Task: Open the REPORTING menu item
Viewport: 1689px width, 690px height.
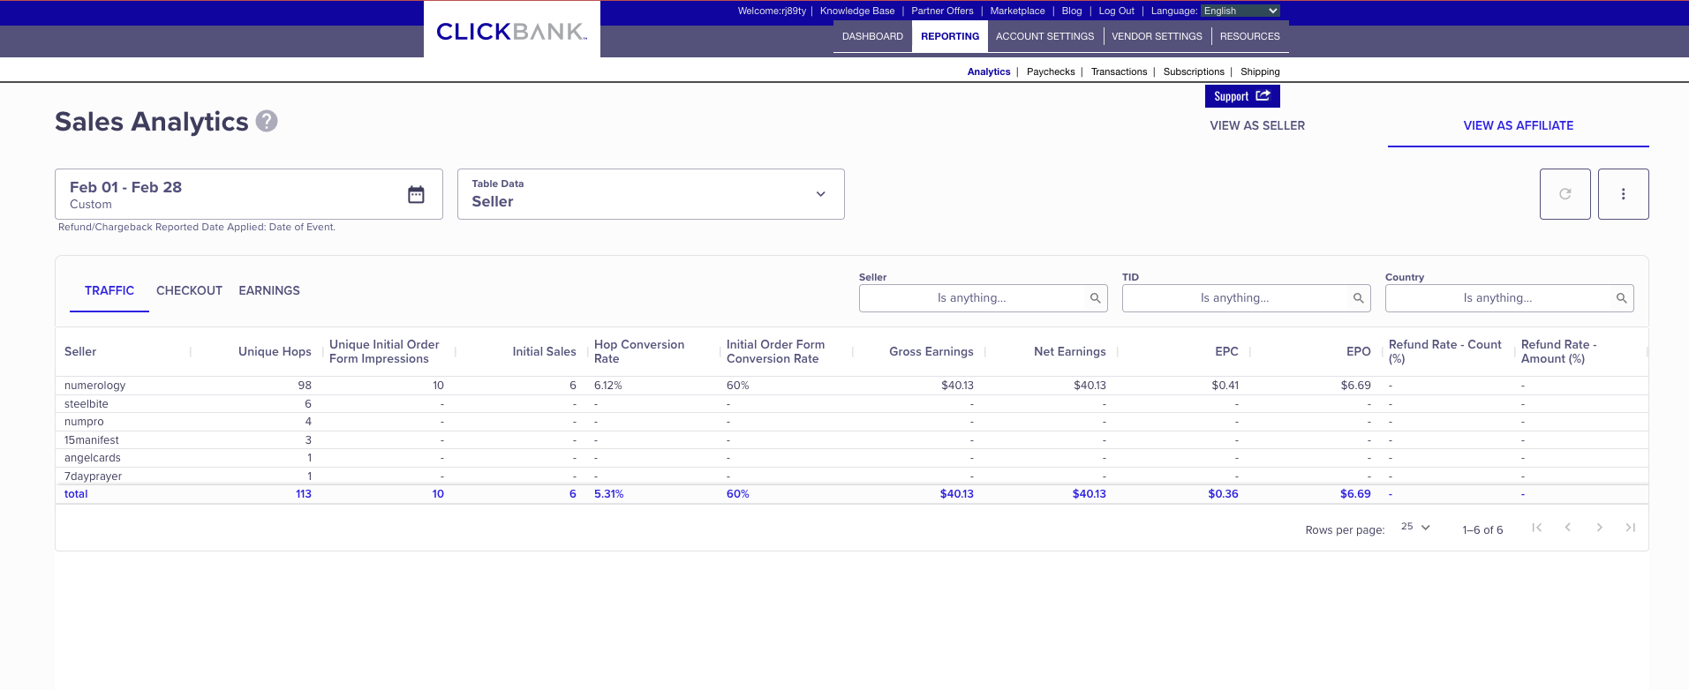Action: pyautogui.click(x=950, y=36)
